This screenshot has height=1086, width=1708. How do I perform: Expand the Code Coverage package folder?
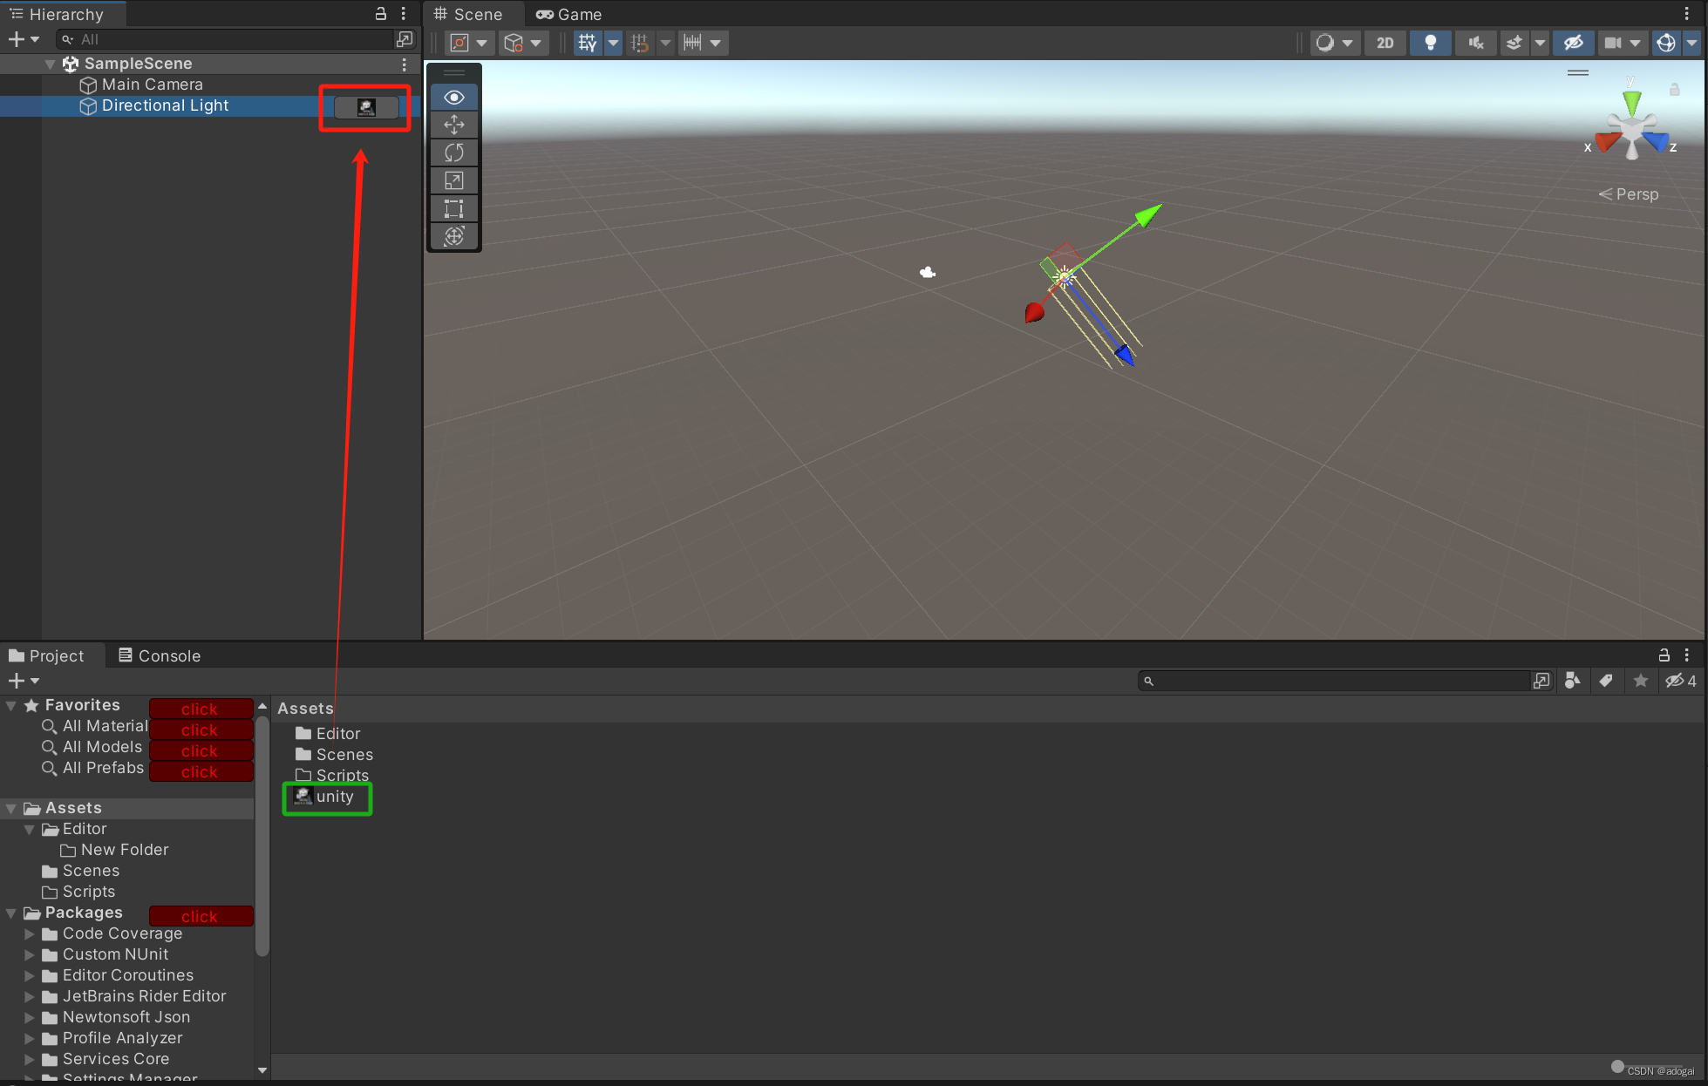(30, 933)
